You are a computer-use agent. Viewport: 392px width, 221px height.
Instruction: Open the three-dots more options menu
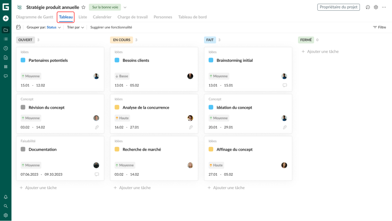[x=384, y=7]
